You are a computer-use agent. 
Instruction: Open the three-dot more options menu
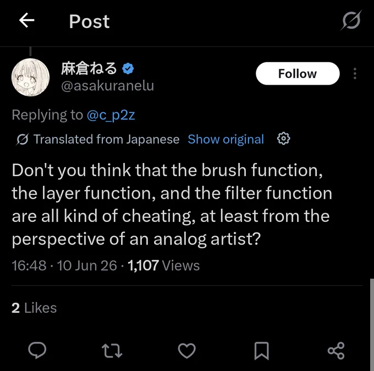[x=355, y=74]
